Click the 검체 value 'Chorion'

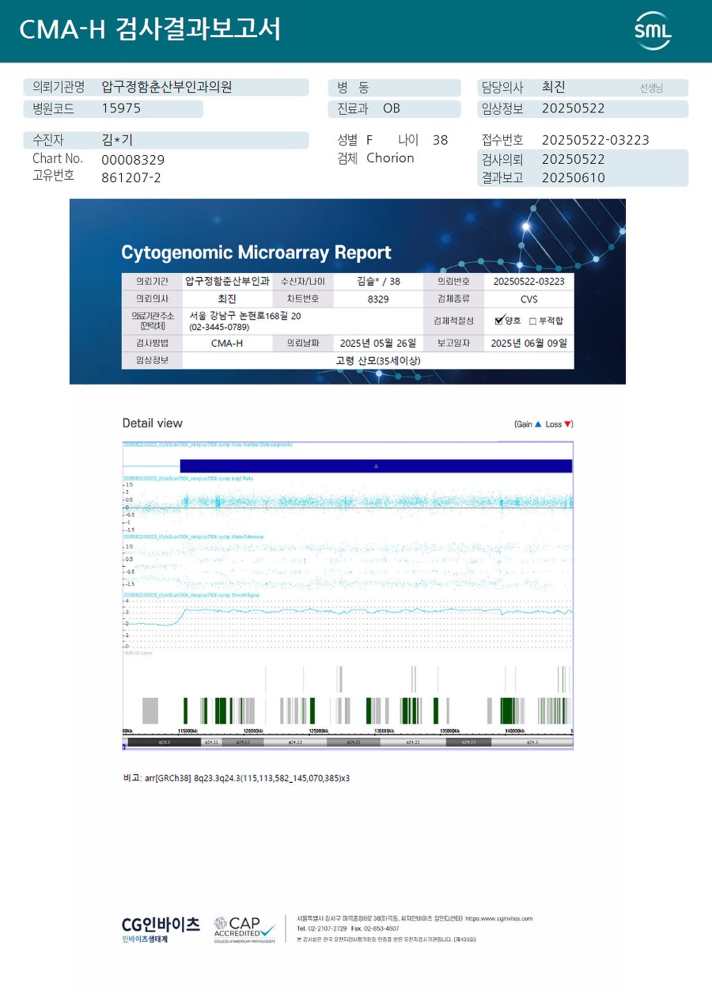pos(391,158)
